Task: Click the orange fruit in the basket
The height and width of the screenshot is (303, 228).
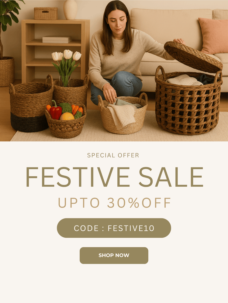Action: point(67,116)
